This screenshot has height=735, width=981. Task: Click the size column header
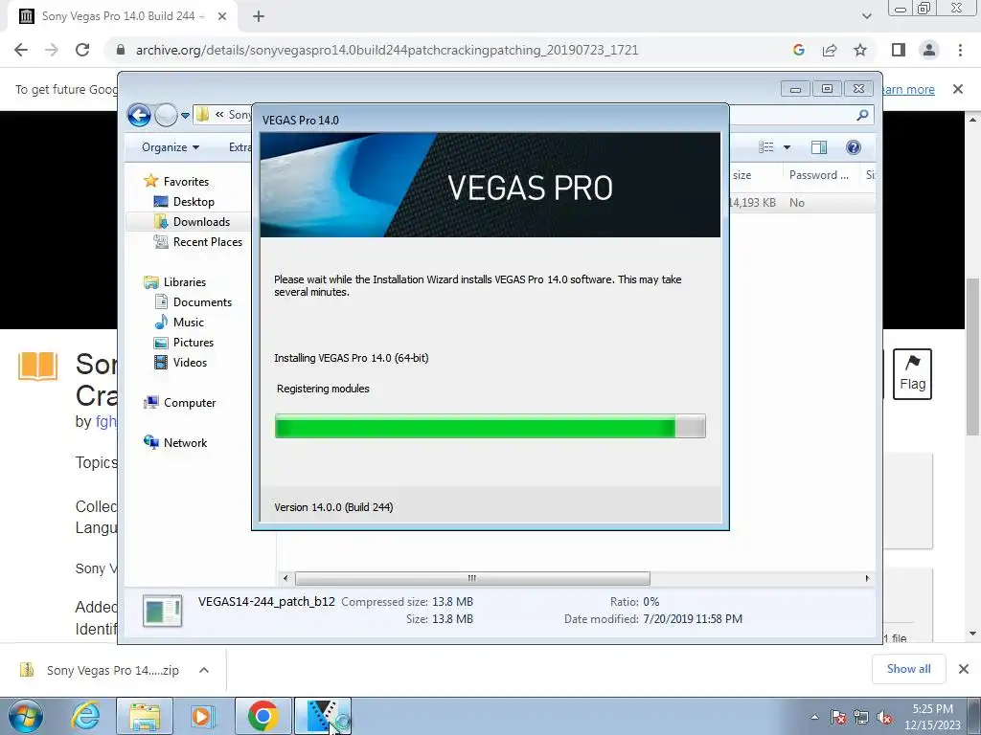click(755, 175)
